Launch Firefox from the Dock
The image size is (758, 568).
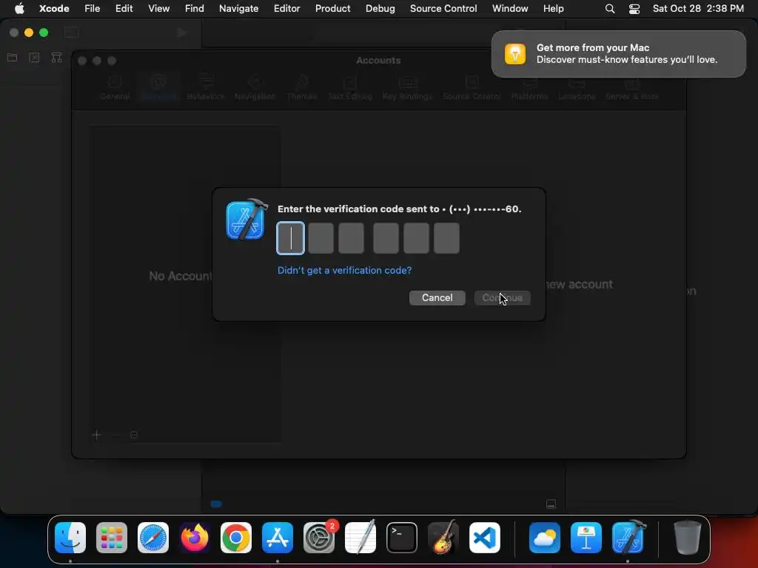pyautogui.click(x=195, y=538)
